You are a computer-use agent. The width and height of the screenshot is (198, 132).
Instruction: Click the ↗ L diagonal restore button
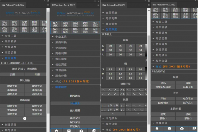(122, 90)
